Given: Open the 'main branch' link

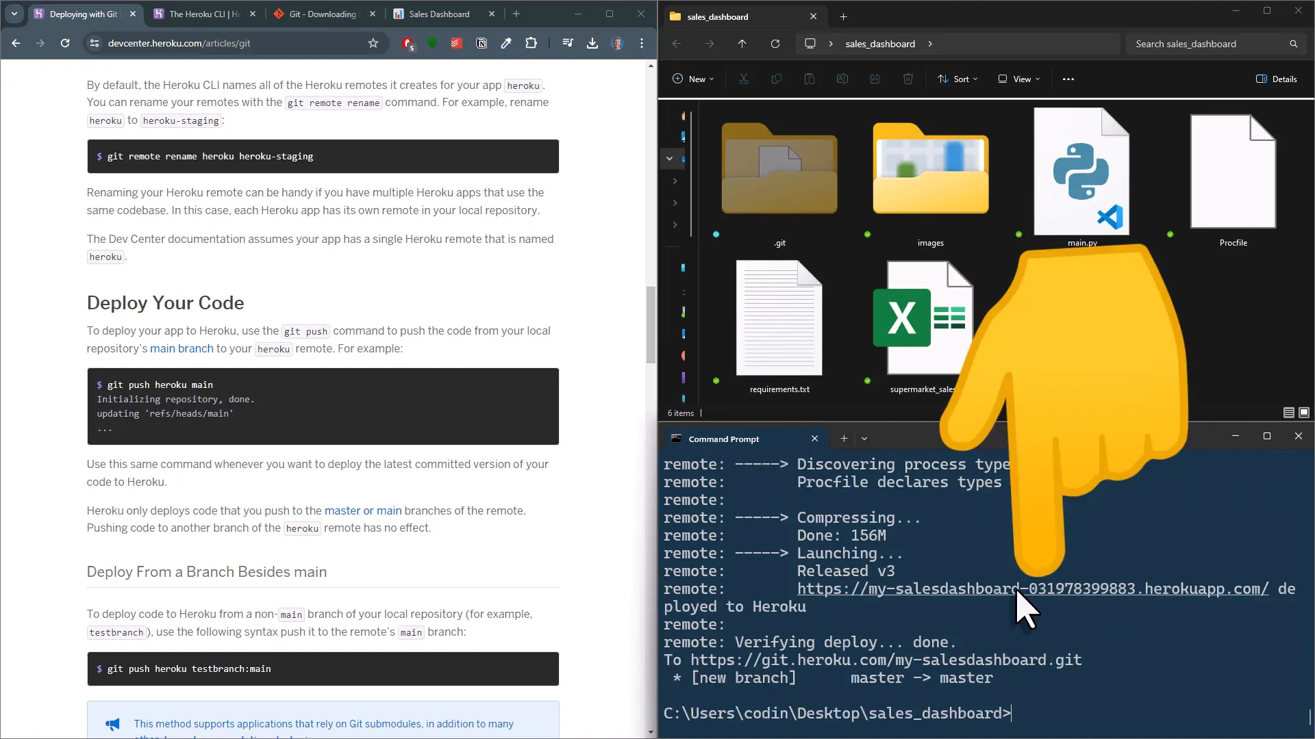Looking at the screenshot, I should tap(181, 348).
